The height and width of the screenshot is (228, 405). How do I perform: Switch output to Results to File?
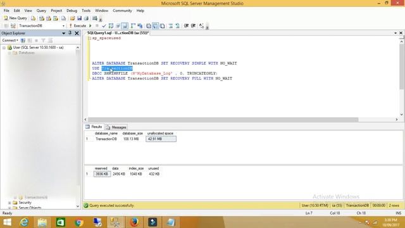click(x=162, y=26)
